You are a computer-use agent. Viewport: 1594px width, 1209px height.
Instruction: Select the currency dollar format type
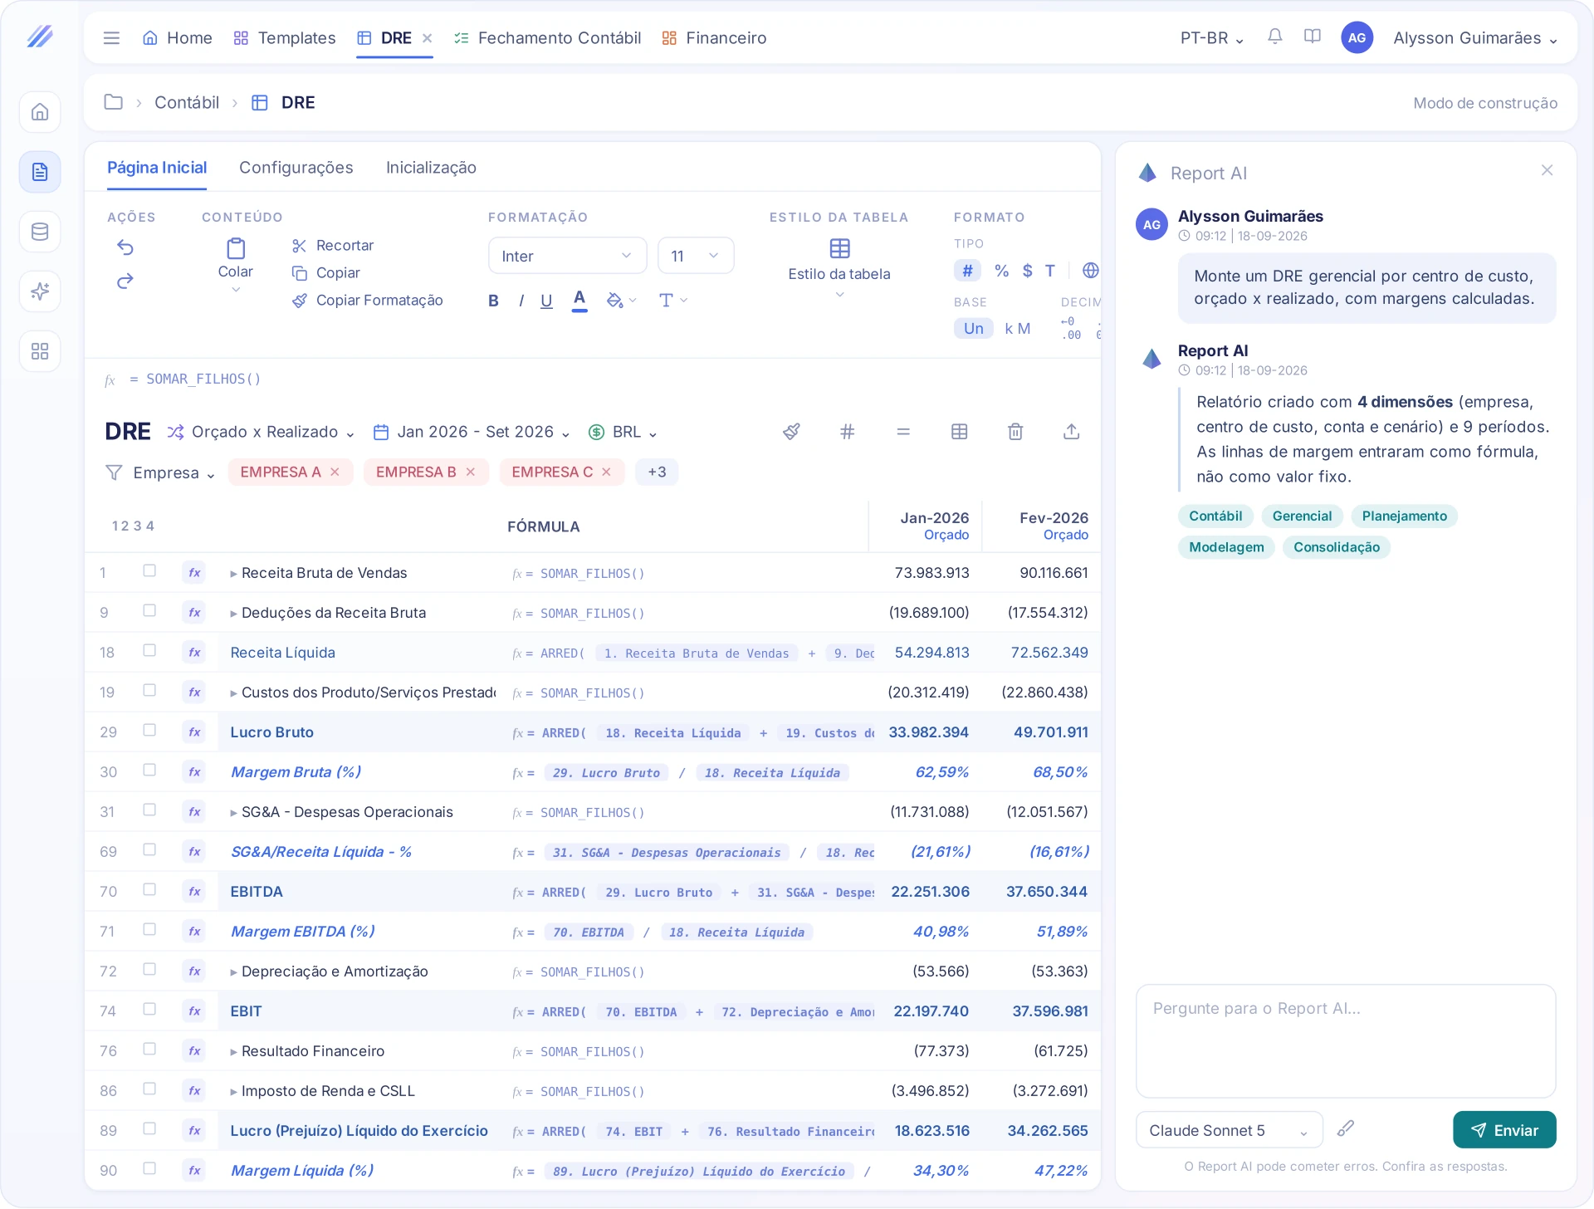[1028, 271]
